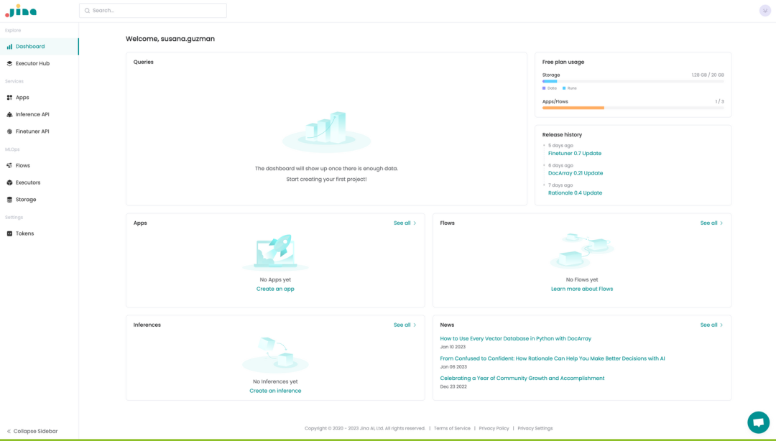Click the Create an app link
Viewport: 776px width, 441px height.
pos(275,289)
